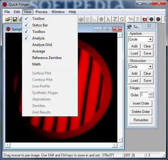
Task: Click the fringe Order number field
Action: (144, 95)
